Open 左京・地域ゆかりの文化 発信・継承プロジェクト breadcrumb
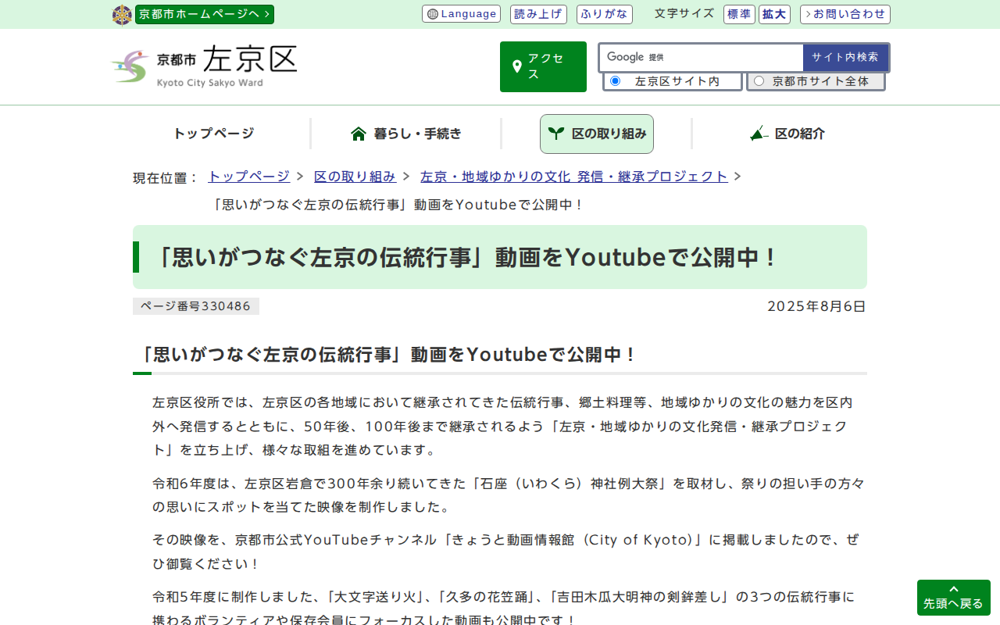 573,177
